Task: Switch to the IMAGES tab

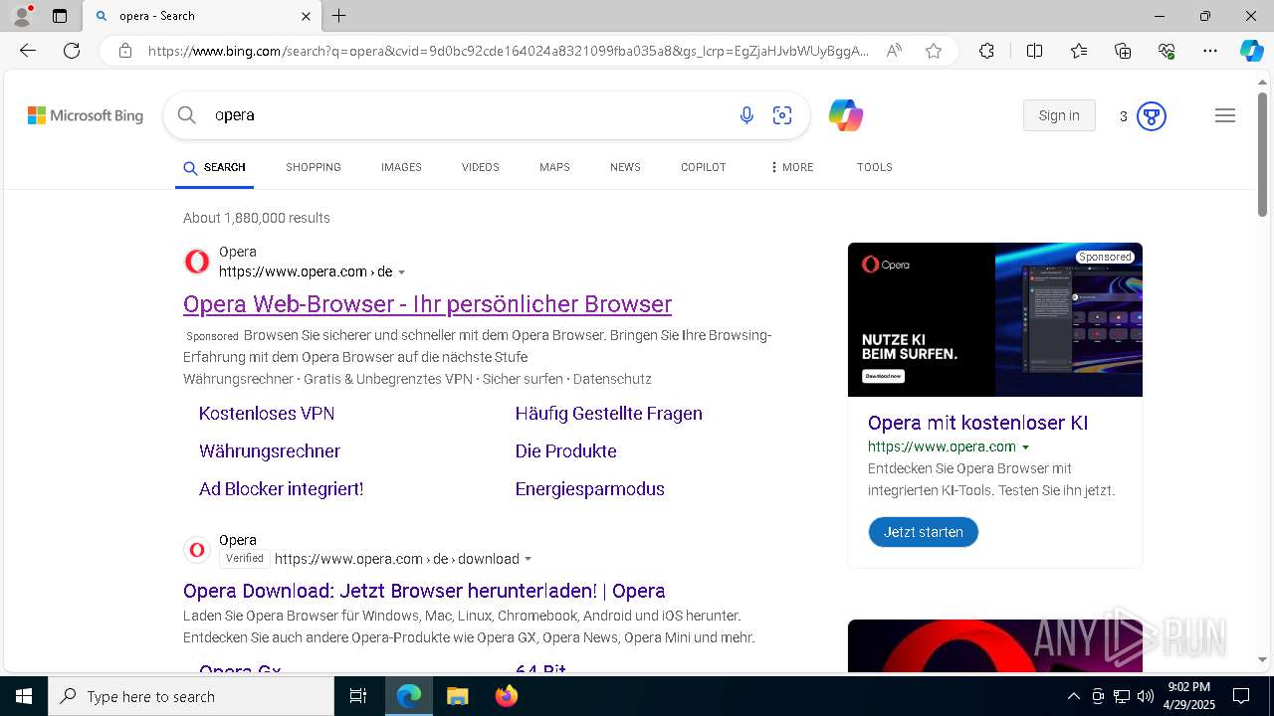Action: point(401,167)
